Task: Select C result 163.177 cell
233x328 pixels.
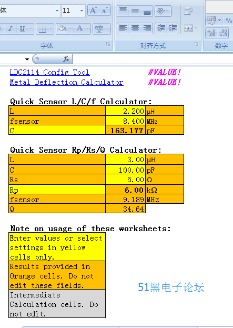Action: (x=125, y=131)
